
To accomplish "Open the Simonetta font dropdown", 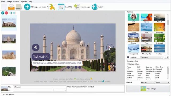I will 152,57.
